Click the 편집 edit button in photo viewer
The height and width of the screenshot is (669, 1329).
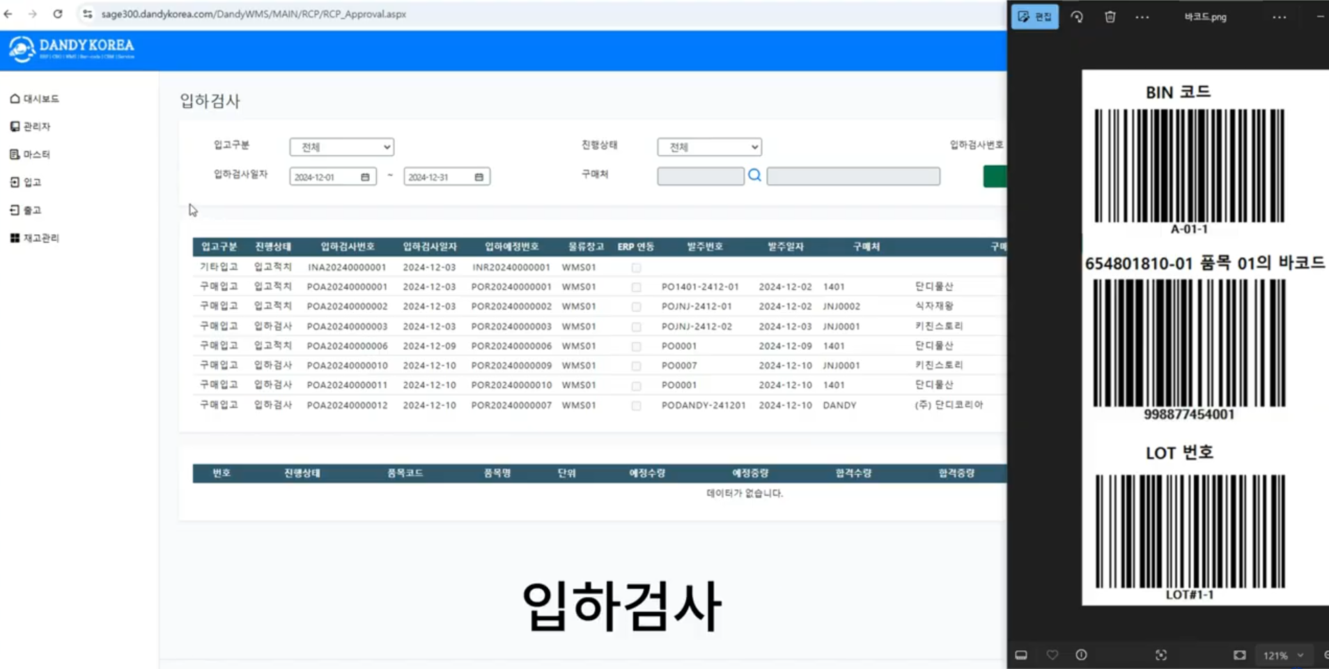click(x=1034, y=17)
